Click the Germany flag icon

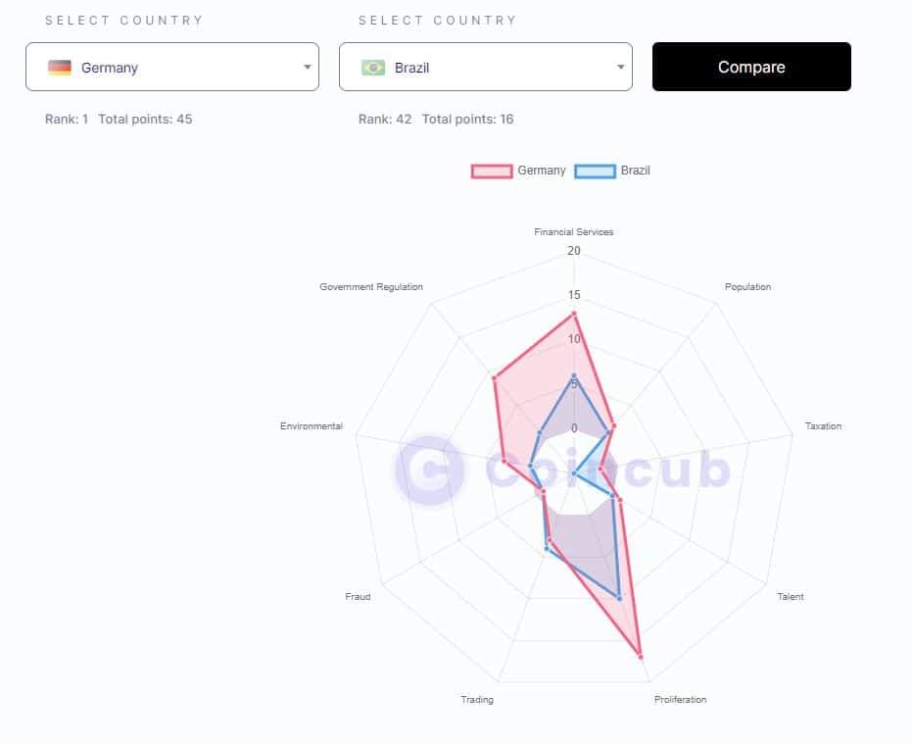click(60, 68)
